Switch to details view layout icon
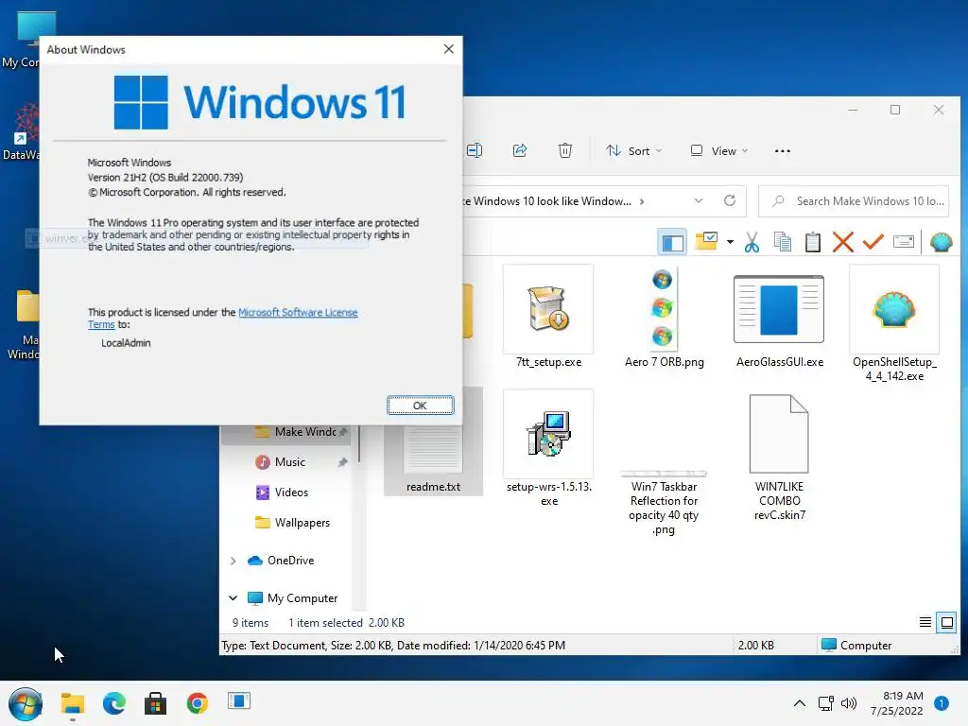Screen dimensions: 968x726 pos(925,622)
